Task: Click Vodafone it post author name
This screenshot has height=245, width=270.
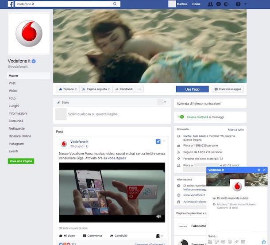Action: click(x=79, y=142)
